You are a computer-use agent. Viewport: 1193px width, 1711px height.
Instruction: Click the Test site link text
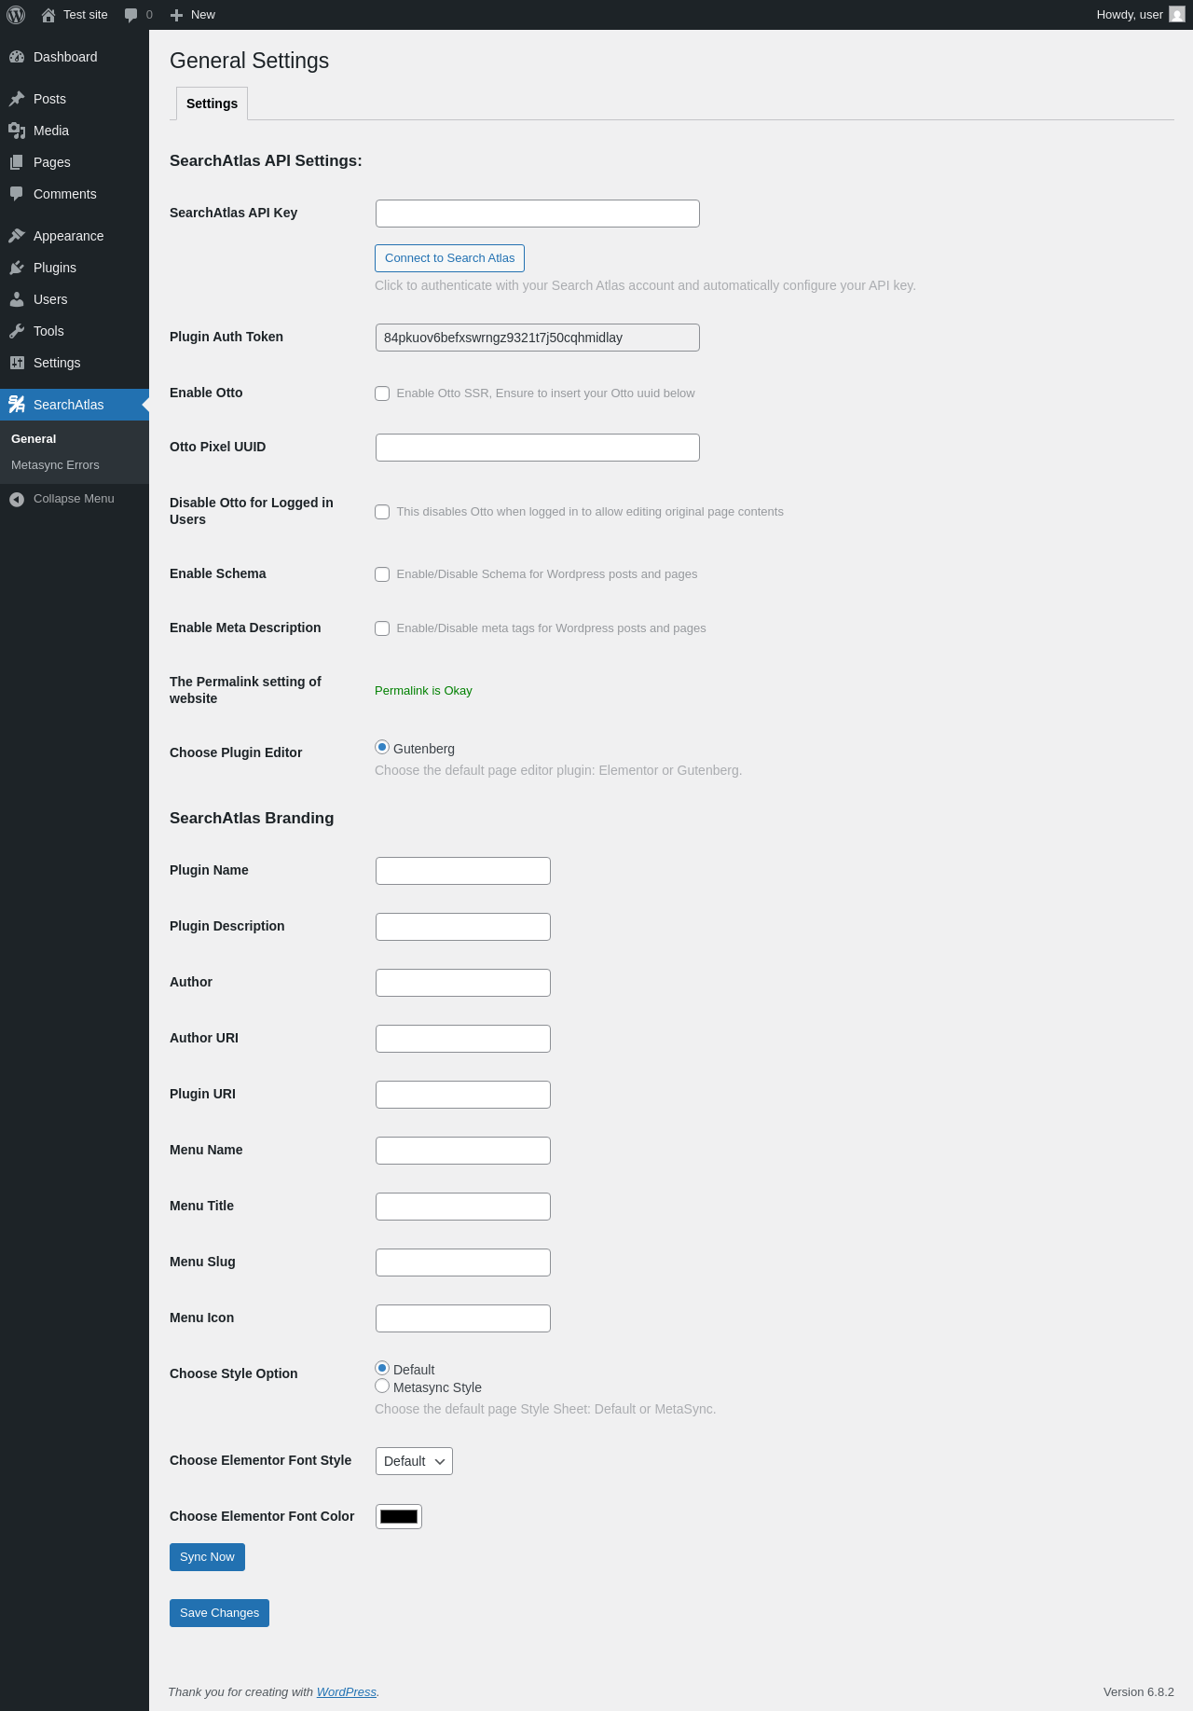click(x=86, y=15)
